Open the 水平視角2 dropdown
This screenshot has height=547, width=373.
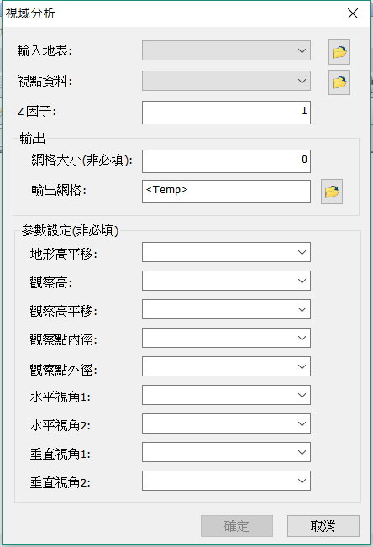point(226,423)
